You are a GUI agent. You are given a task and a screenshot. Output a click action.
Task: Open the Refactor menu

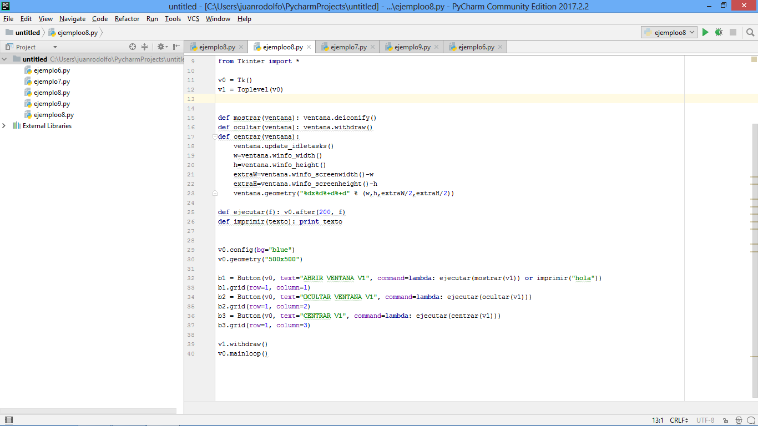click(127, 18)
